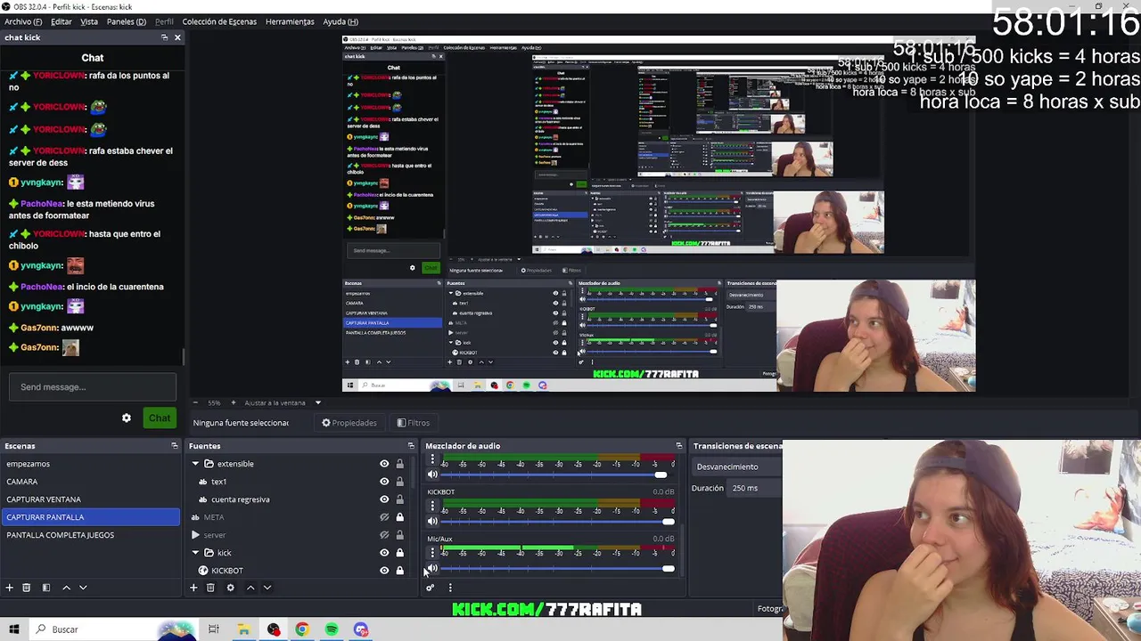Select the CAMARA scene
This screenshot has height=641, width=1141.
(91, 482)
